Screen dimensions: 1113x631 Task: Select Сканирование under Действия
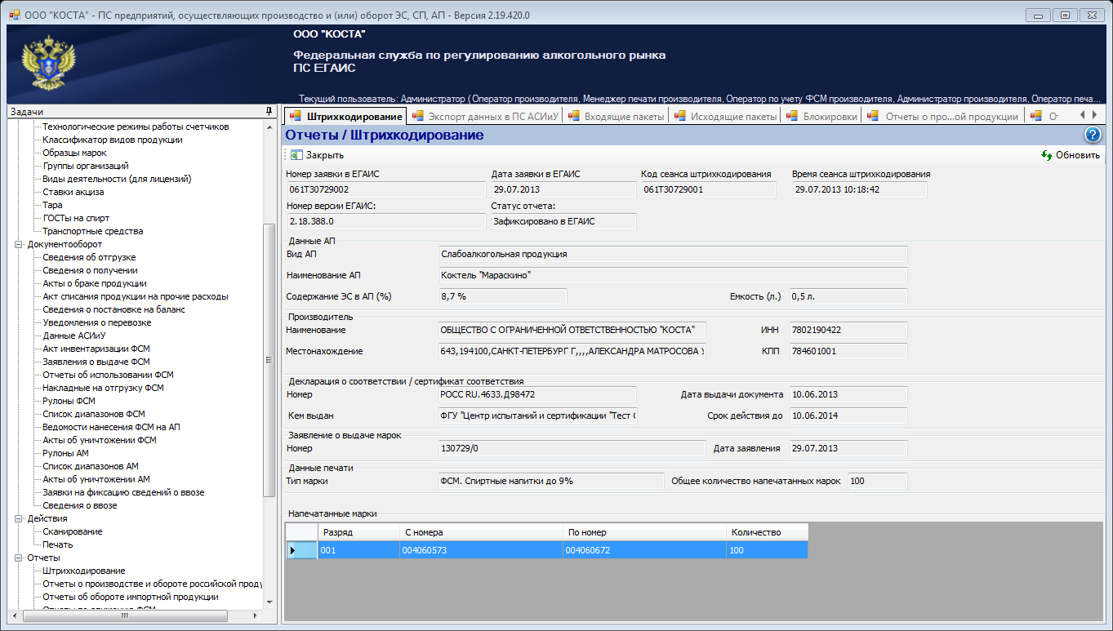point(73,531)
